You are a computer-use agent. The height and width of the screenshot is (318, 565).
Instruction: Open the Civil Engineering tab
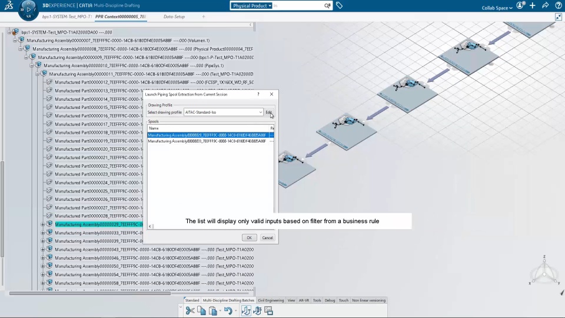pyautogui.click(x=271, y=300)
